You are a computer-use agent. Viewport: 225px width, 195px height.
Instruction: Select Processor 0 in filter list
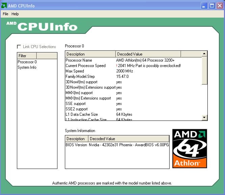click(x=27, y=62)
